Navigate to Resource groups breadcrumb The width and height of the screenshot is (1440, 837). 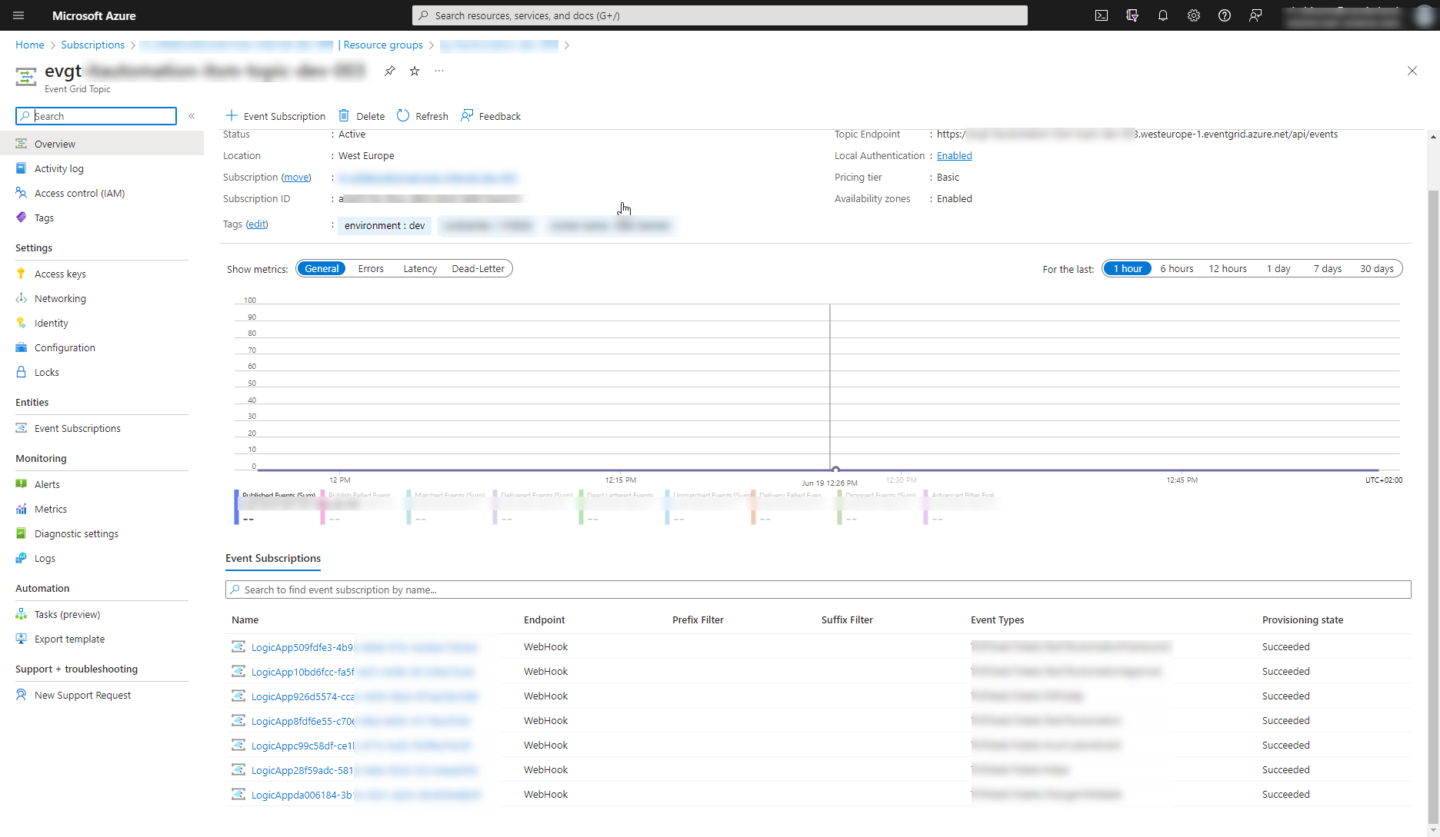point(382,45)
